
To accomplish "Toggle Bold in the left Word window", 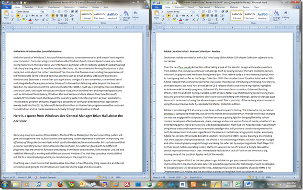I will (x=18, y=16).
